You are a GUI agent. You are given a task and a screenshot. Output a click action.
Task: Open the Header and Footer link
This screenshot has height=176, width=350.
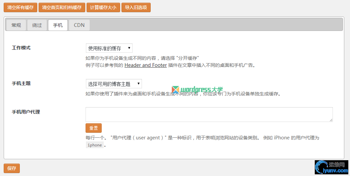tap(146, 65)
